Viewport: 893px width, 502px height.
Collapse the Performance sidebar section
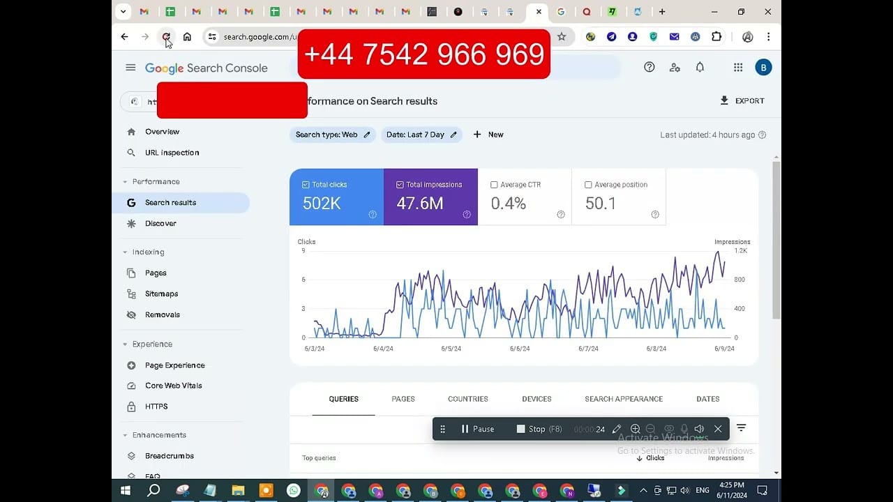[x=125, y=182]
